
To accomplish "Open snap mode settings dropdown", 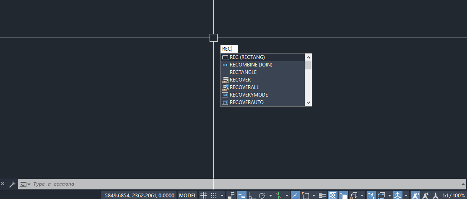I will 222,196.
